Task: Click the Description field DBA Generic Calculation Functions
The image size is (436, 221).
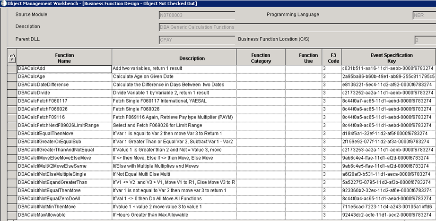Action: tap(297, 27)
